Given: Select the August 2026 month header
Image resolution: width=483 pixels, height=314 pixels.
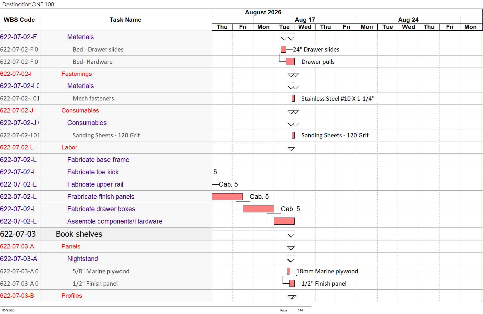Looking at the screenshot, I should pyautogui.click(x=263, y=12).
